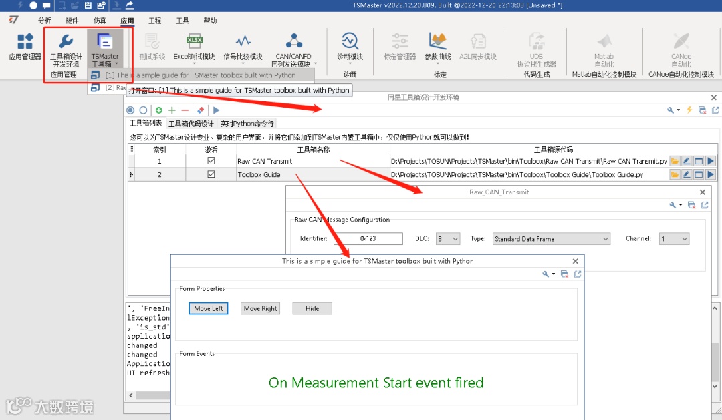This screenshot has width=722, height=420.
Task: Click the chat bubble icon in title bar
Action: [x=47, y=5]
